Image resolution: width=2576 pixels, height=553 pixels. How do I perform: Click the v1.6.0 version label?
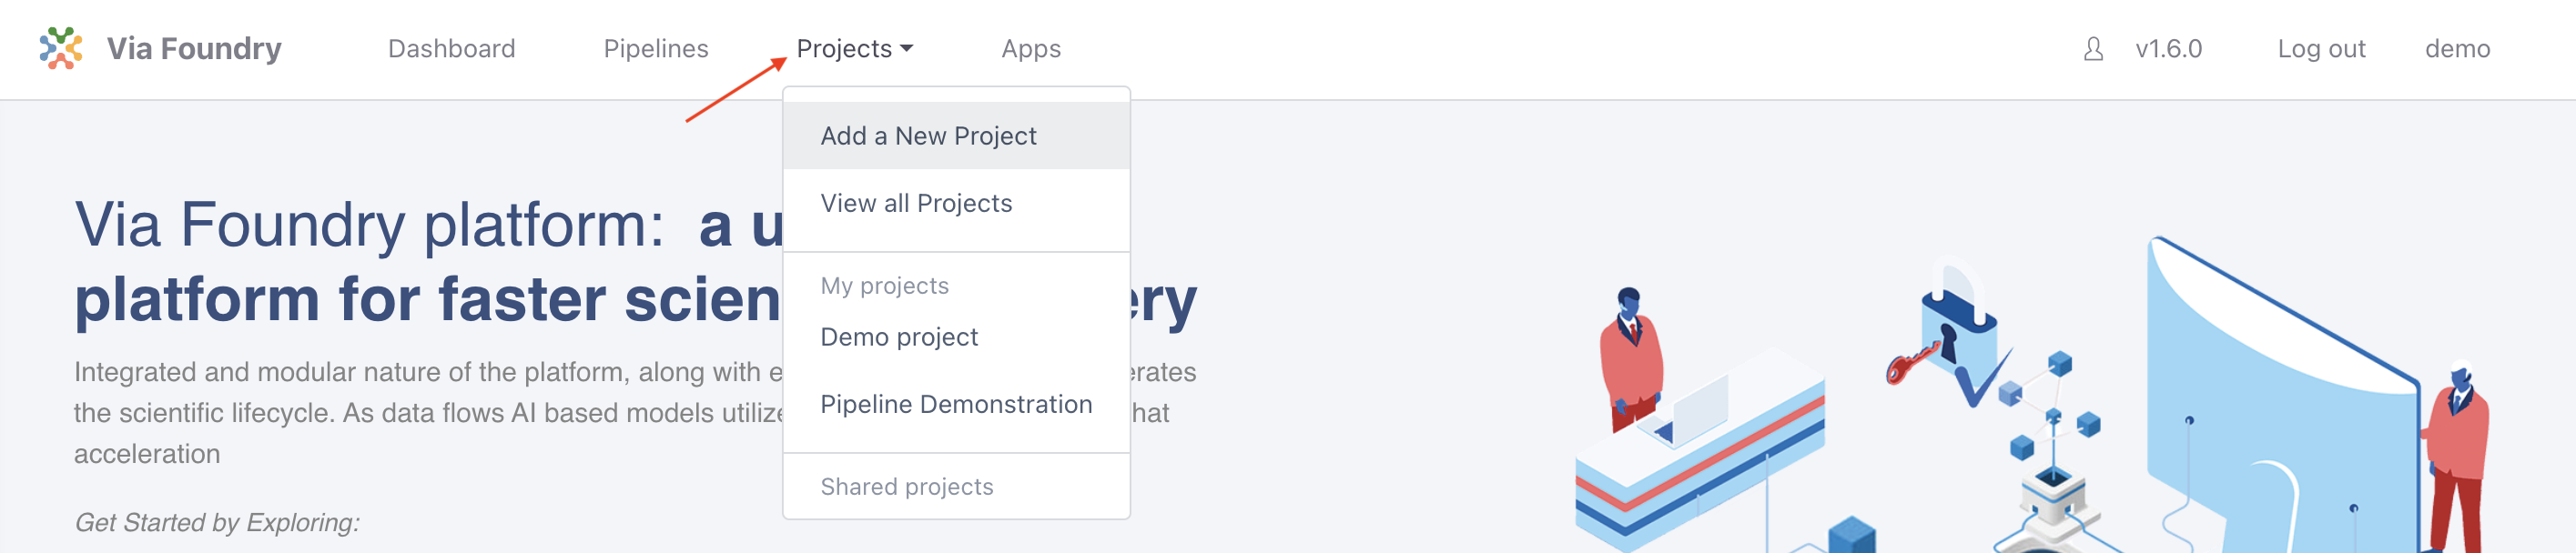click(2168, 48)
